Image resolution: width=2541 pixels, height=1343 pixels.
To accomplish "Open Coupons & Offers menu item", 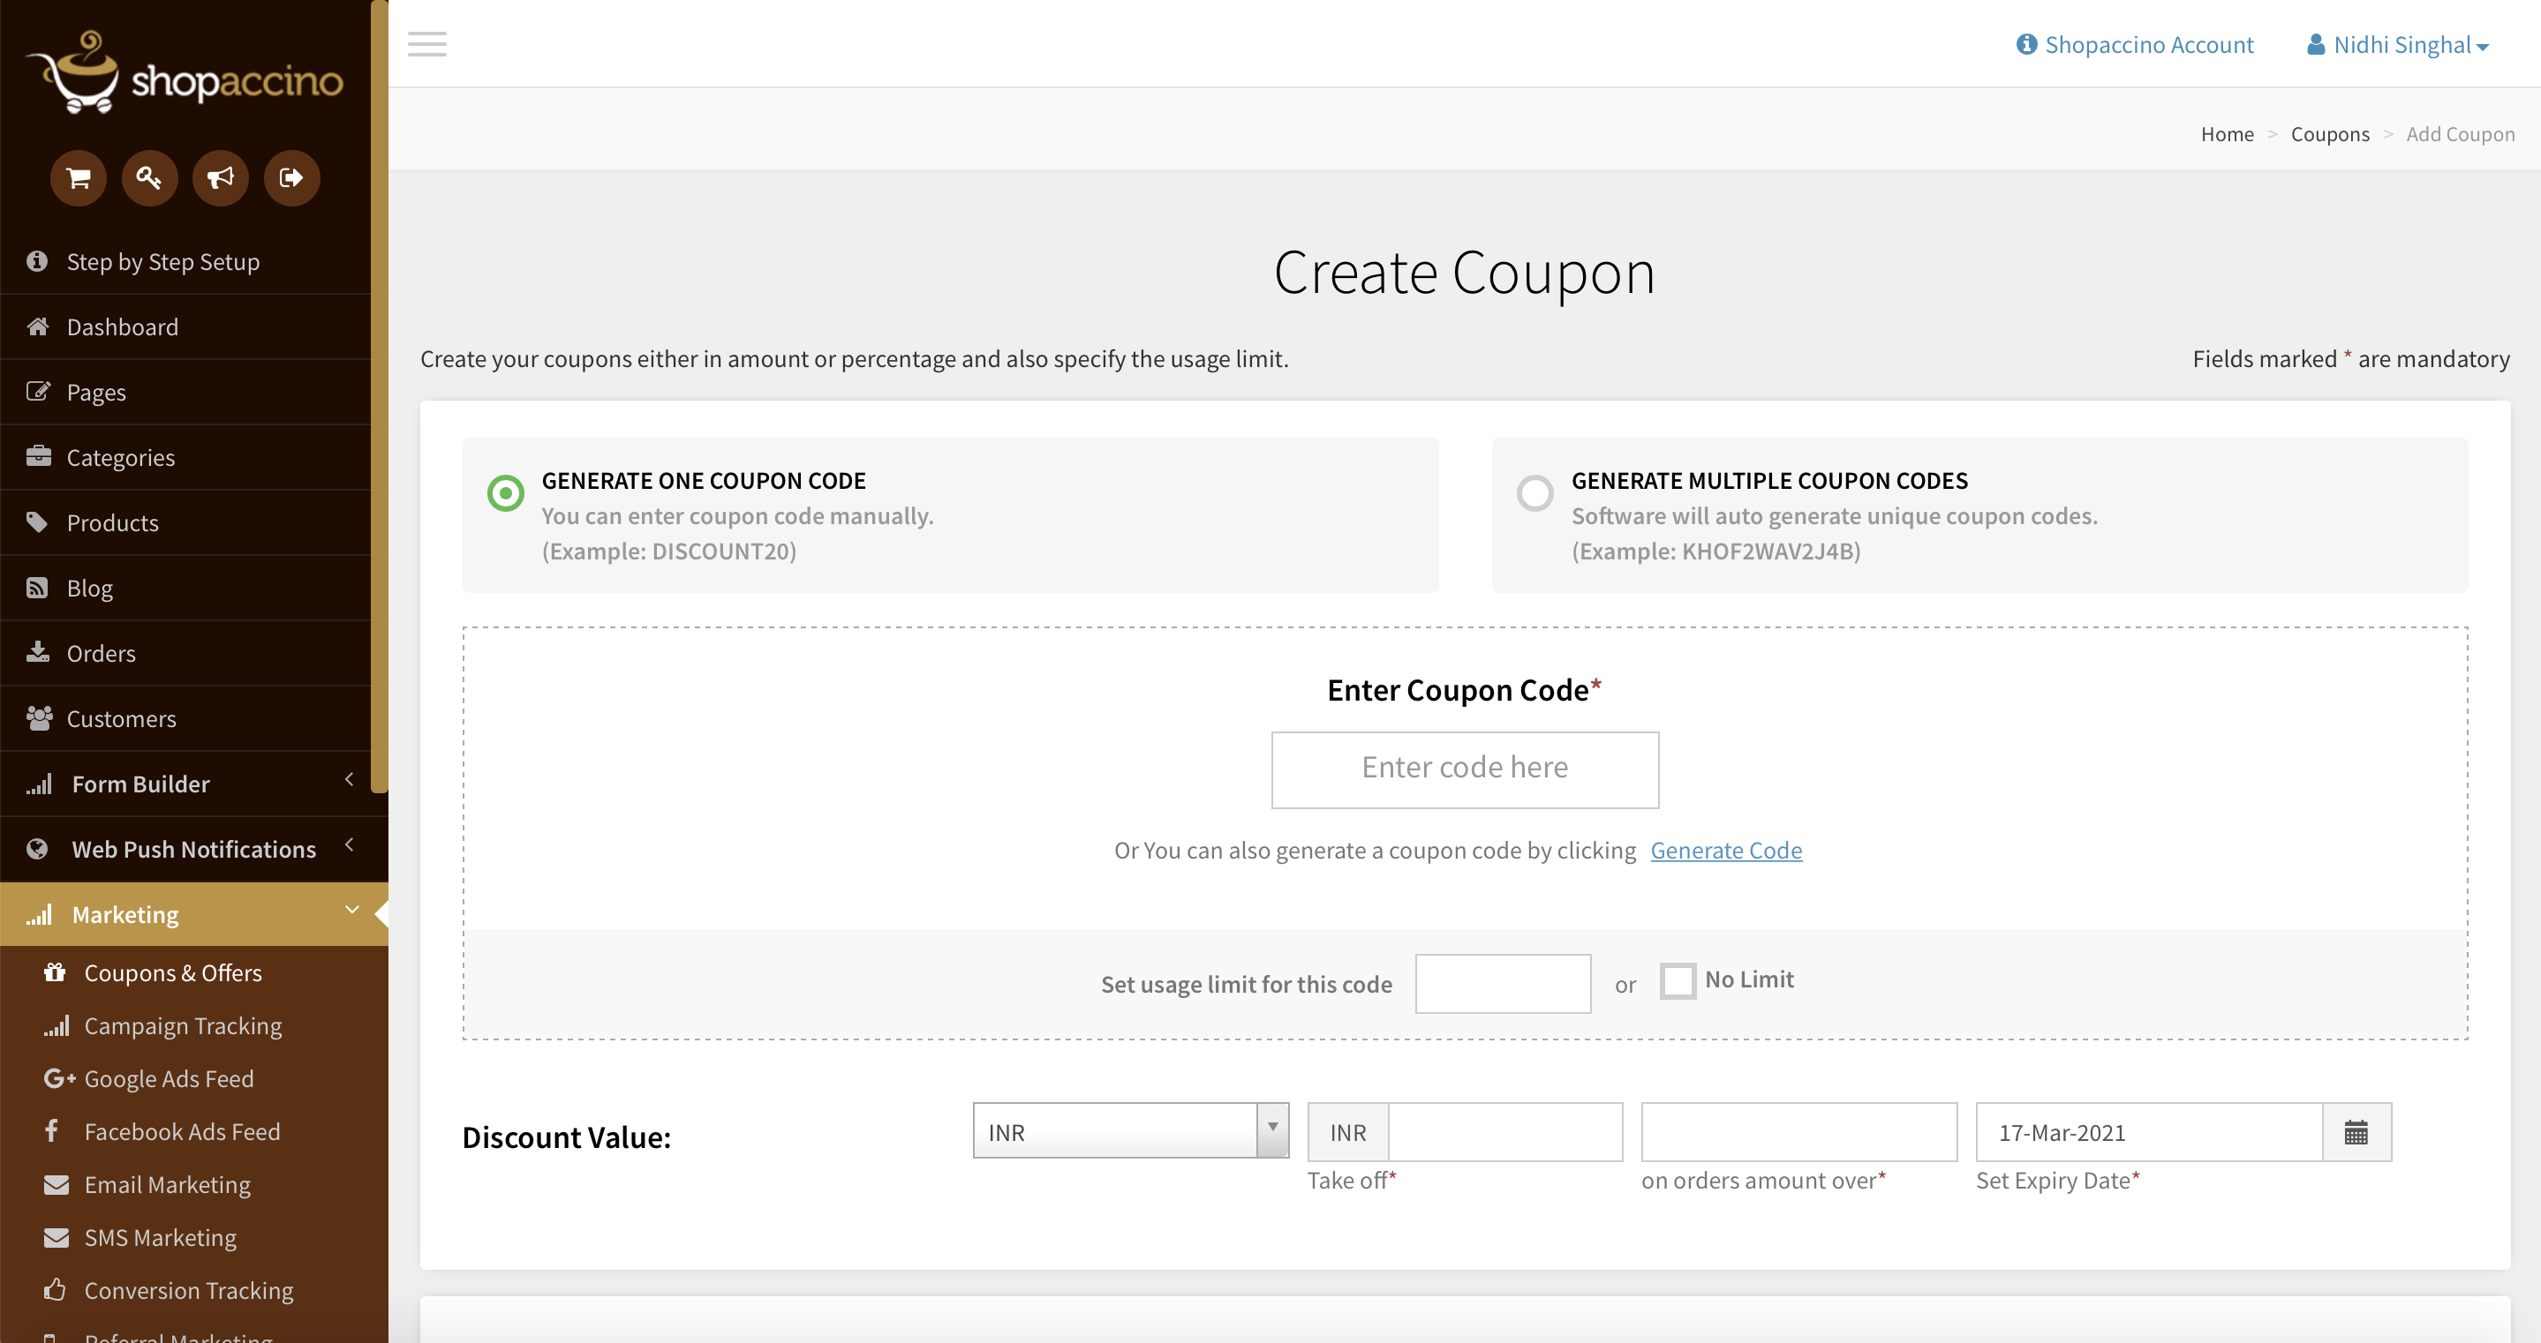I will click(x=173, y=973).
